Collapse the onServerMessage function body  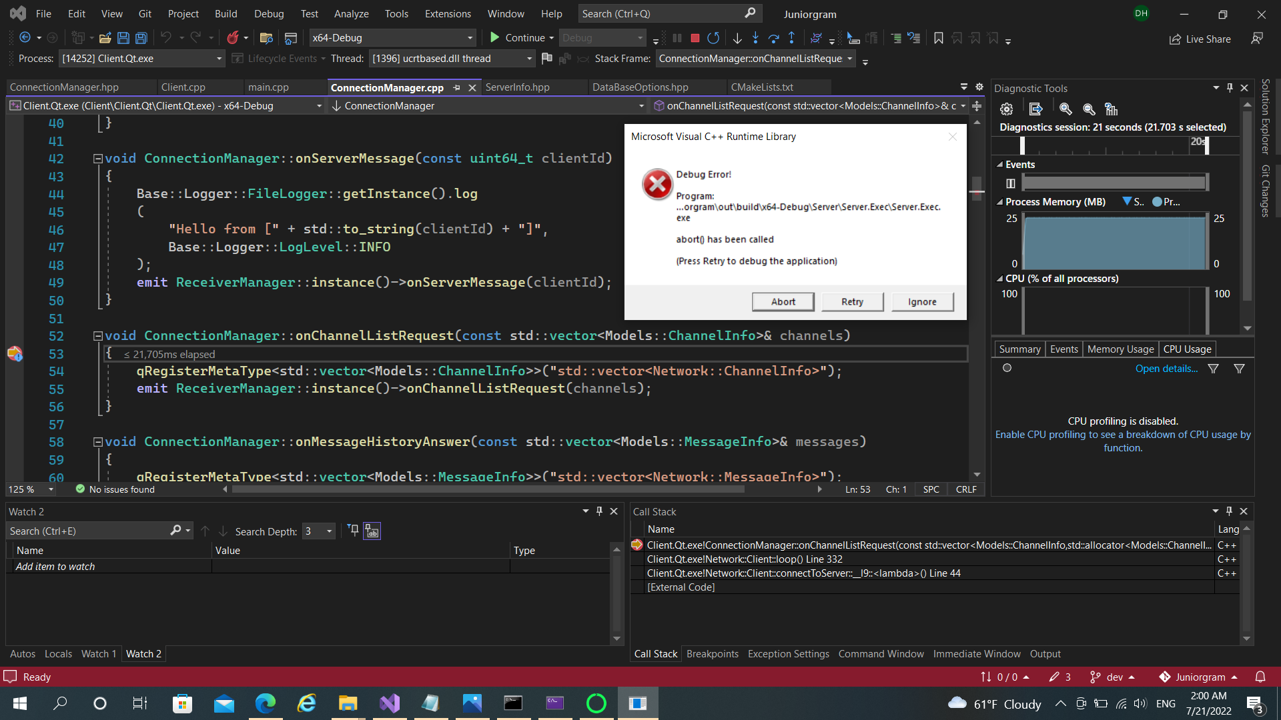[97, 158]
